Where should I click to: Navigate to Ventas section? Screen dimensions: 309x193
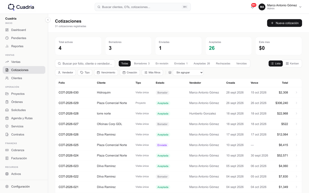tap(24, 62)
